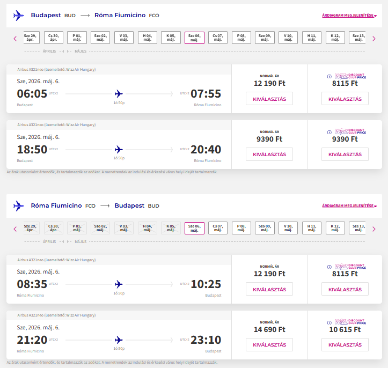Switch return date to K 12, máj.
388x368 pixels.
(x=335, y=228)
